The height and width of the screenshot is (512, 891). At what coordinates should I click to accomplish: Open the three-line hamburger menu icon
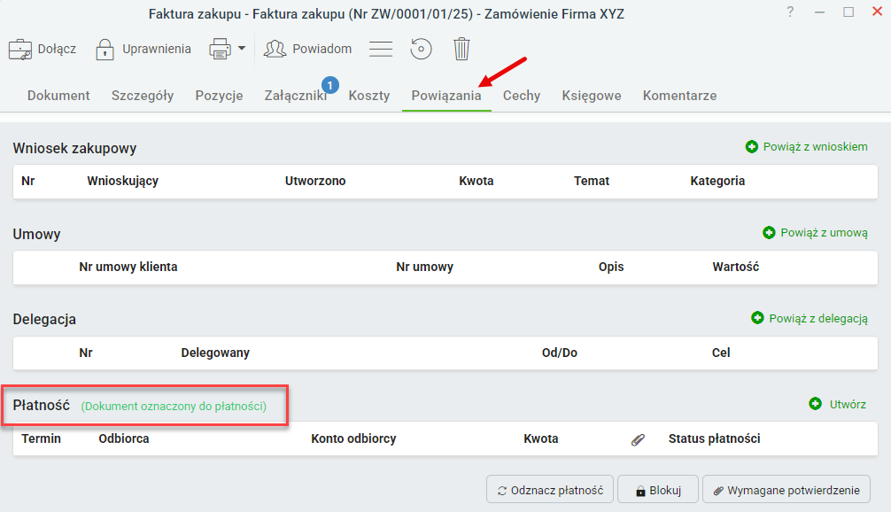click(x=381, y=49)
